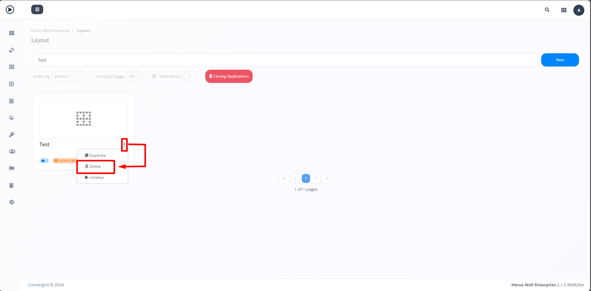
Task: Open the key icon in sidebar
Action: tap(12, 135)
